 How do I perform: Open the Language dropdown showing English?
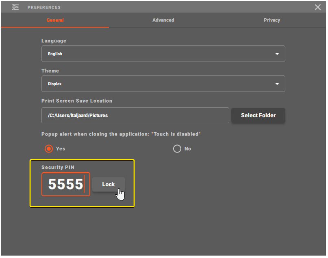[x=159, y=54]
